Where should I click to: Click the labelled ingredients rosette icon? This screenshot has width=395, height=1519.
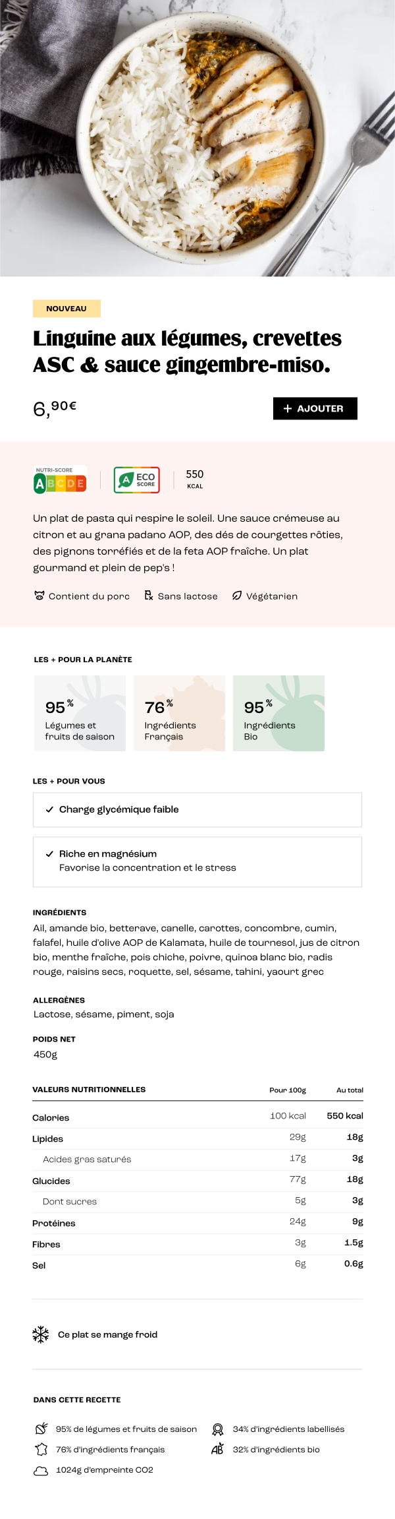[217, 1429]
